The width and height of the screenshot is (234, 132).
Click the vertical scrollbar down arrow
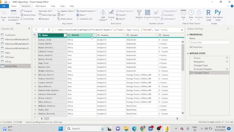[183, 113]
